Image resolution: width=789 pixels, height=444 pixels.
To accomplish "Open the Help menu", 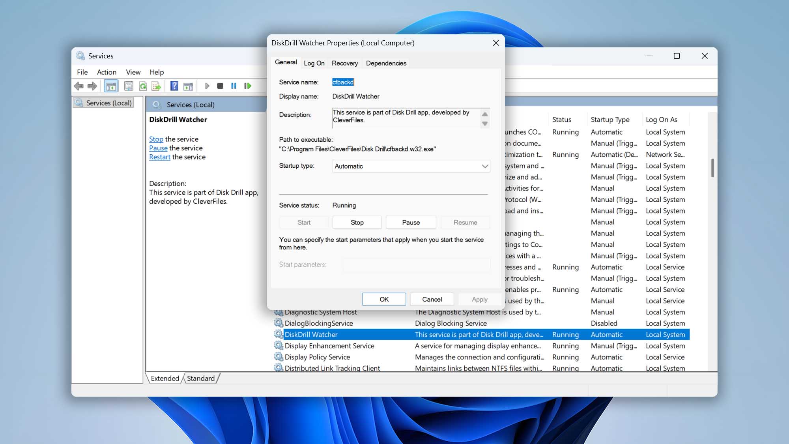I will (157, 72).
